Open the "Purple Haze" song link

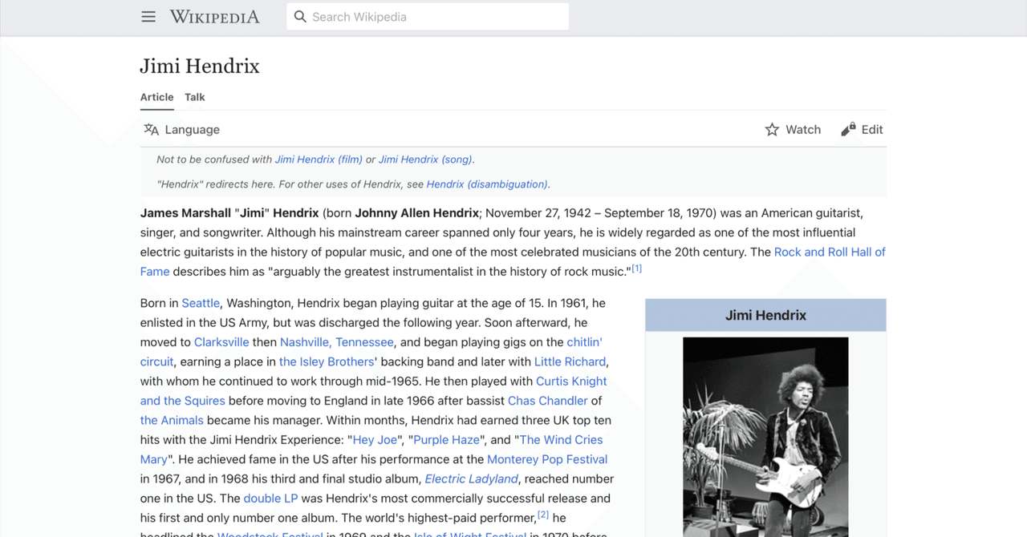click(447, 440)
